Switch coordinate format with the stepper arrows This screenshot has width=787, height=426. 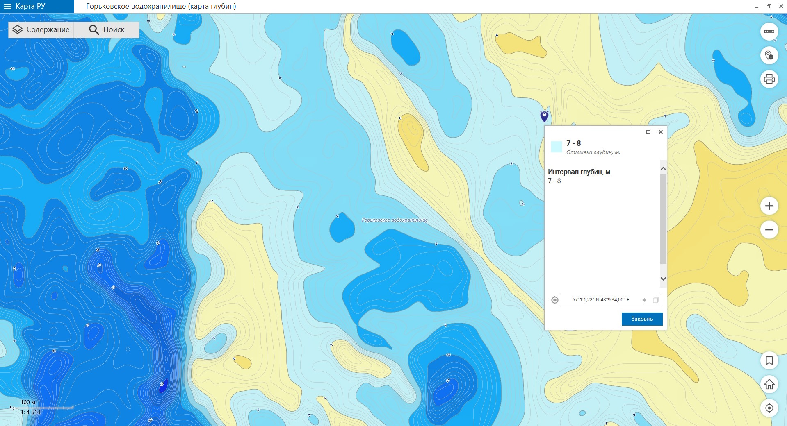tap(644, 300)
